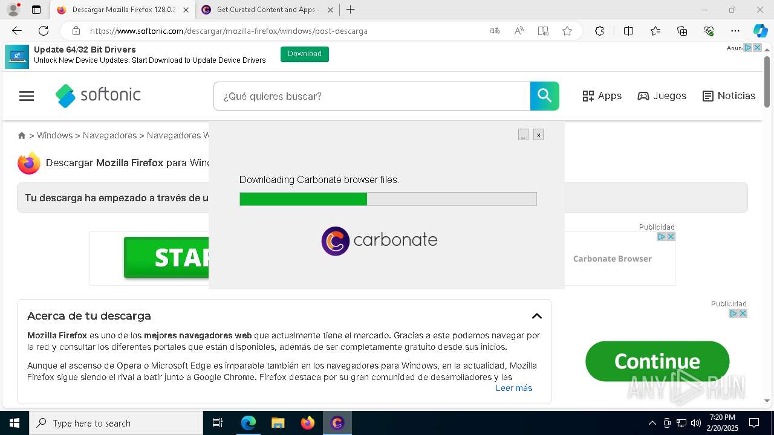
Task: Open the Apps menu item
Action: 602,96
